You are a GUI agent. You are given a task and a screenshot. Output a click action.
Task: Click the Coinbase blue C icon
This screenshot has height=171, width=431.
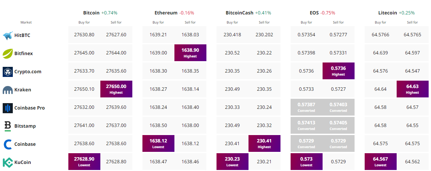point(8,144)
